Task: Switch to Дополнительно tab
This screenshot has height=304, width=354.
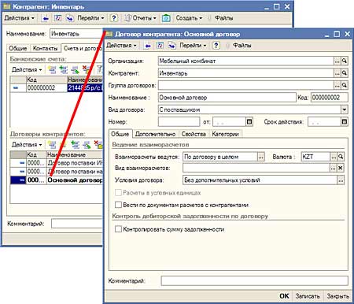Action: click(155, 134)
